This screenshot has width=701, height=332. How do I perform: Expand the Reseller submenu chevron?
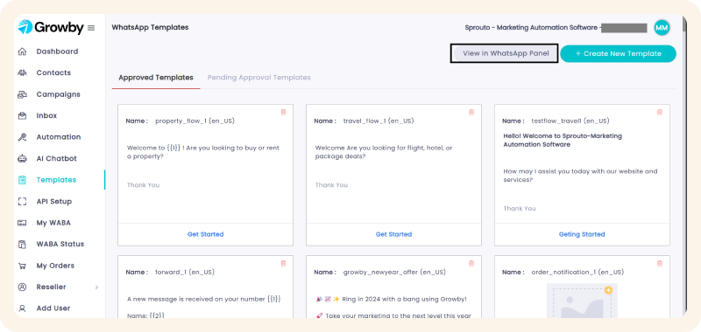click(x=96, y=287)
